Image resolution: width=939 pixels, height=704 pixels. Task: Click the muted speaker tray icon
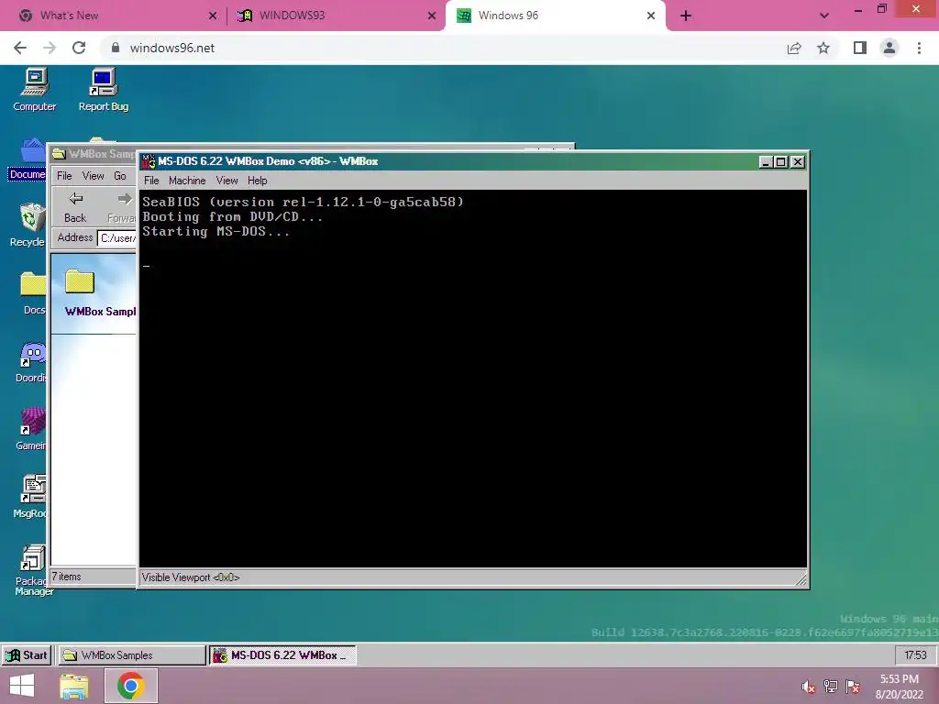809,687
